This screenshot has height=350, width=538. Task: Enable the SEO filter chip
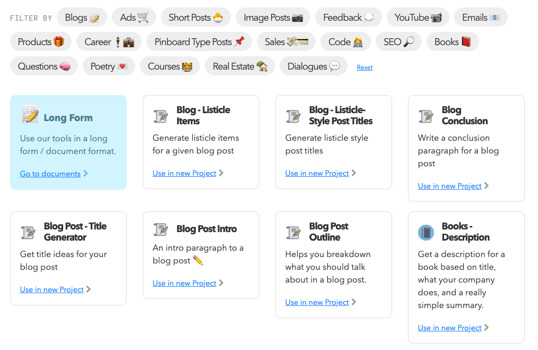click(398, 41)
